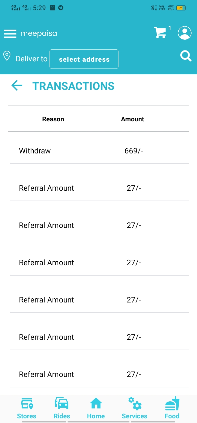197x423 pixels.
Task: Open the hamburger navigation menu
Action: coord(10,33)
